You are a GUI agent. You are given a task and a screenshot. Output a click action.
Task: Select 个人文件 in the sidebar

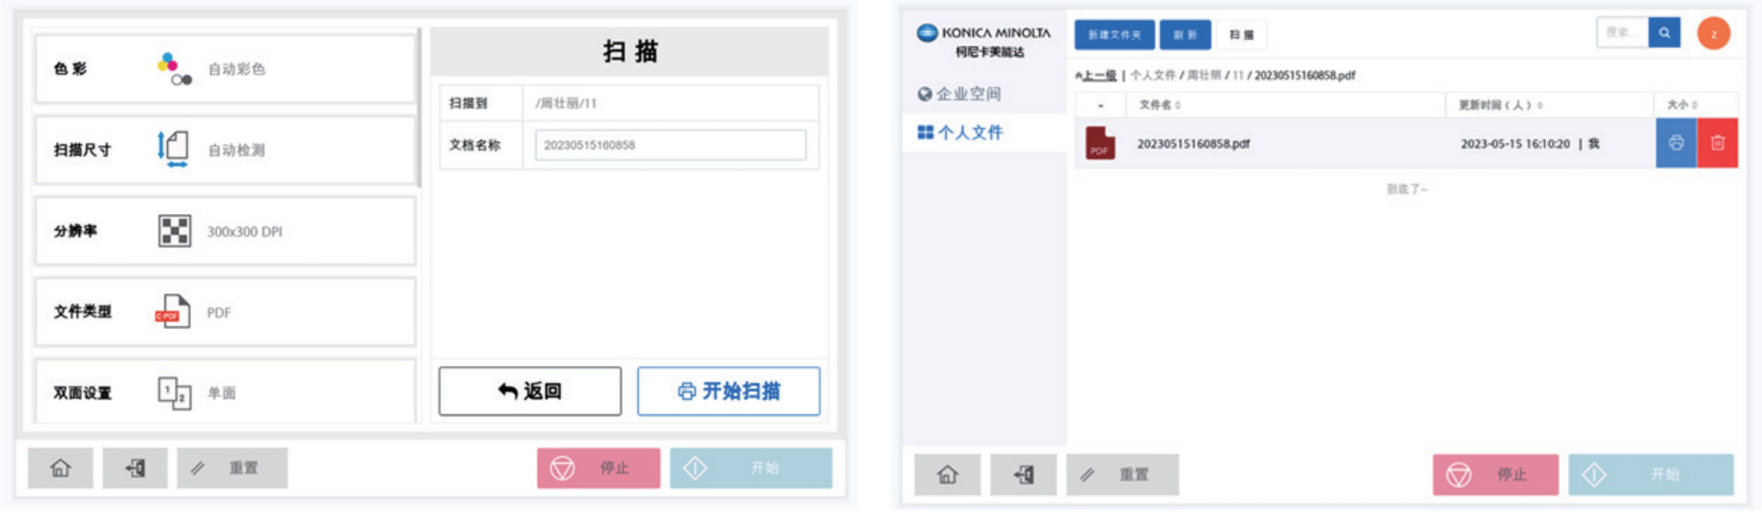pyautogui.click(x=960, y=133)
